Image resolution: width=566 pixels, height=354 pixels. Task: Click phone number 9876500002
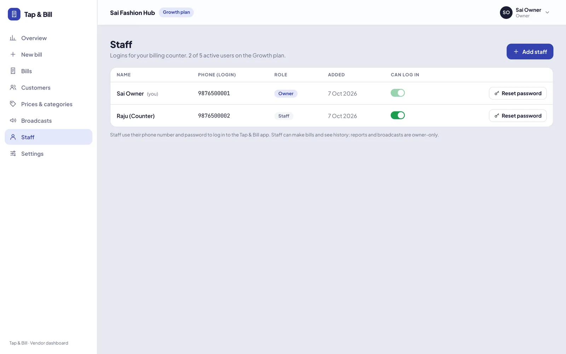214,116
